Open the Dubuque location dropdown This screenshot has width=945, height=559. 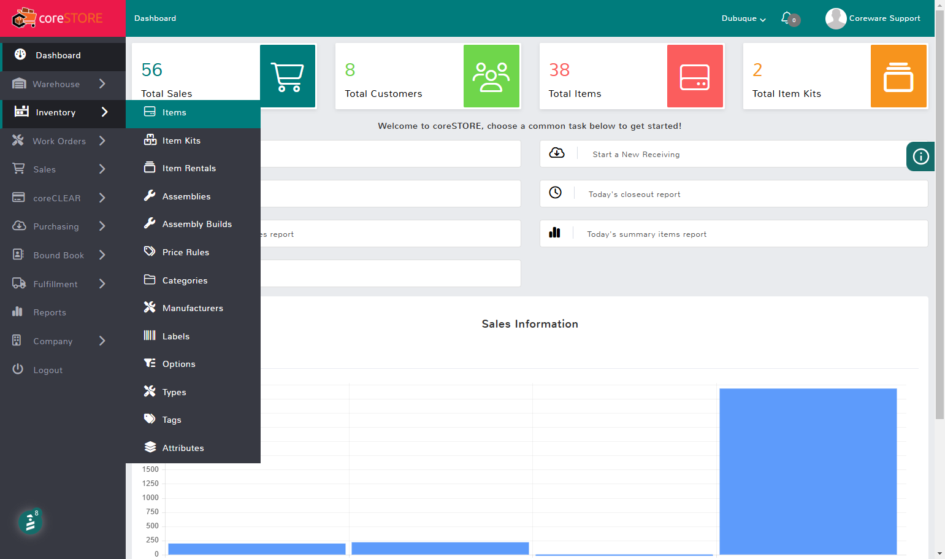tap(743, 18)
